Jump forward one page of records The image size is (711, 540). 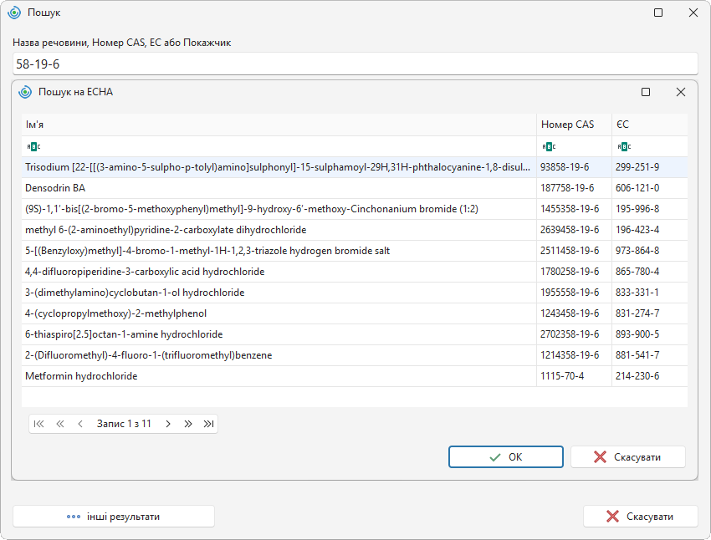pos(188,424)
